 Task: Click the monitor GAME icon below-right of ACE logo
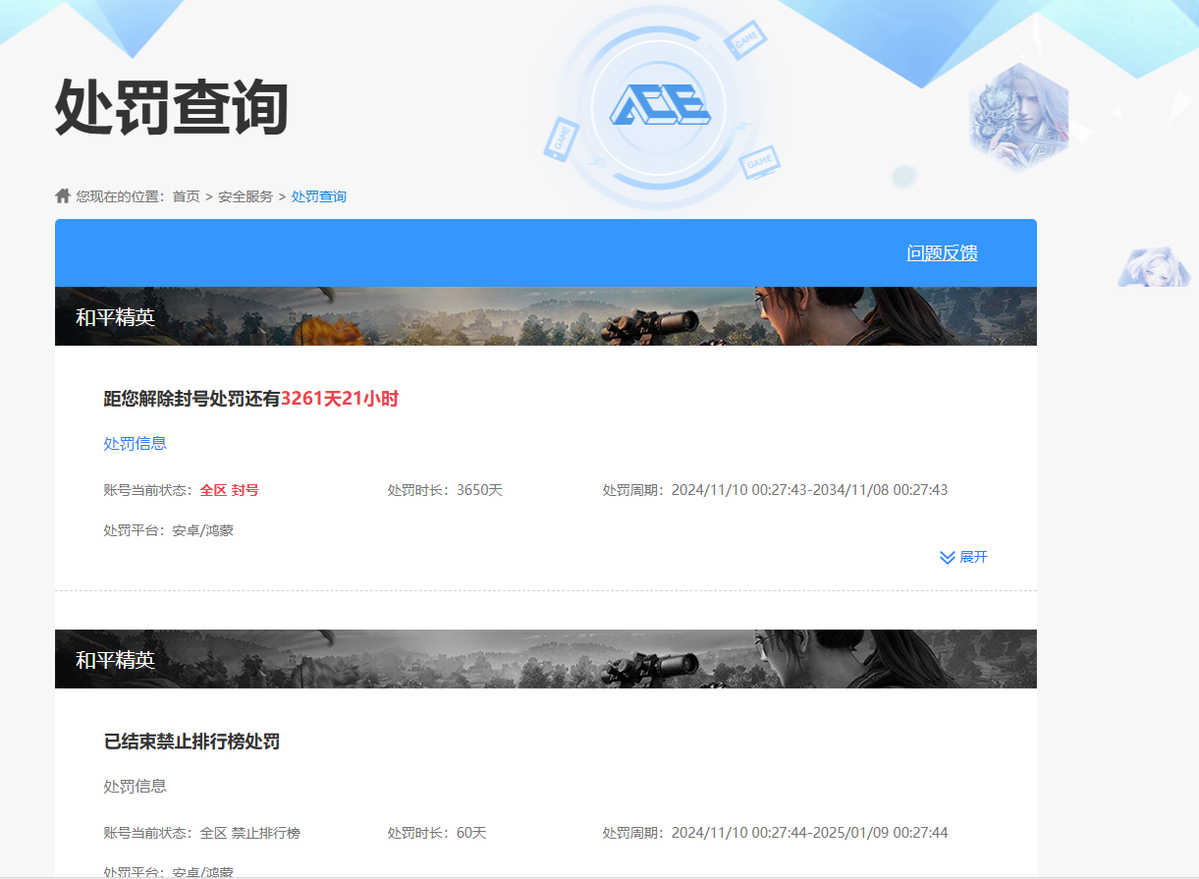[x=760, y=161]
